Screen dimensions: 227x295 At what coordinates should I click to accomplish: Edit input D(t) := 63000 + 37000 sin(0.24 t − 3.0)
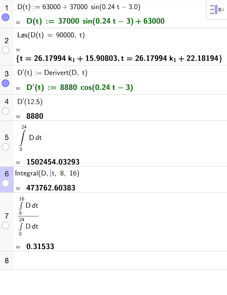[79, 7]
